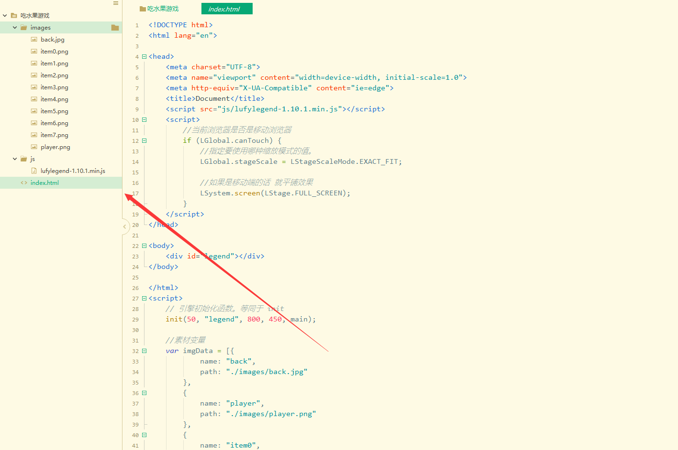Click the DOCTYPE declaration on line 1
This screenshot has width=678, height=450.
[x=180, y=25]
